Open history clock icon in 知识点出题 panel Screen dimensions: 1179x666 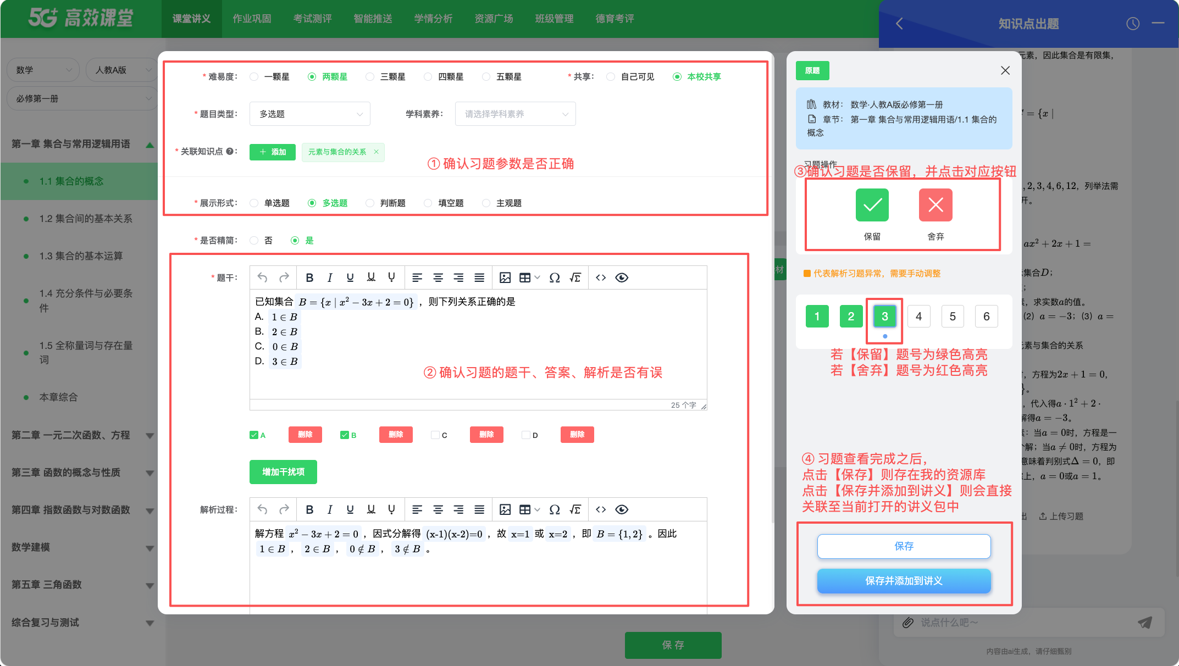click(1133, 24)
